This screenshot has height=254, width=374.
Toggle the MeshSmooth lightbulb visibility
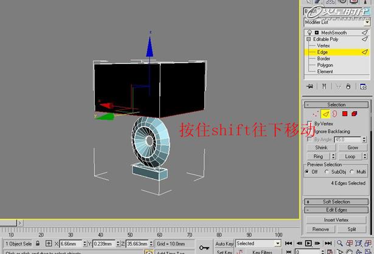(x=310, y=33)
